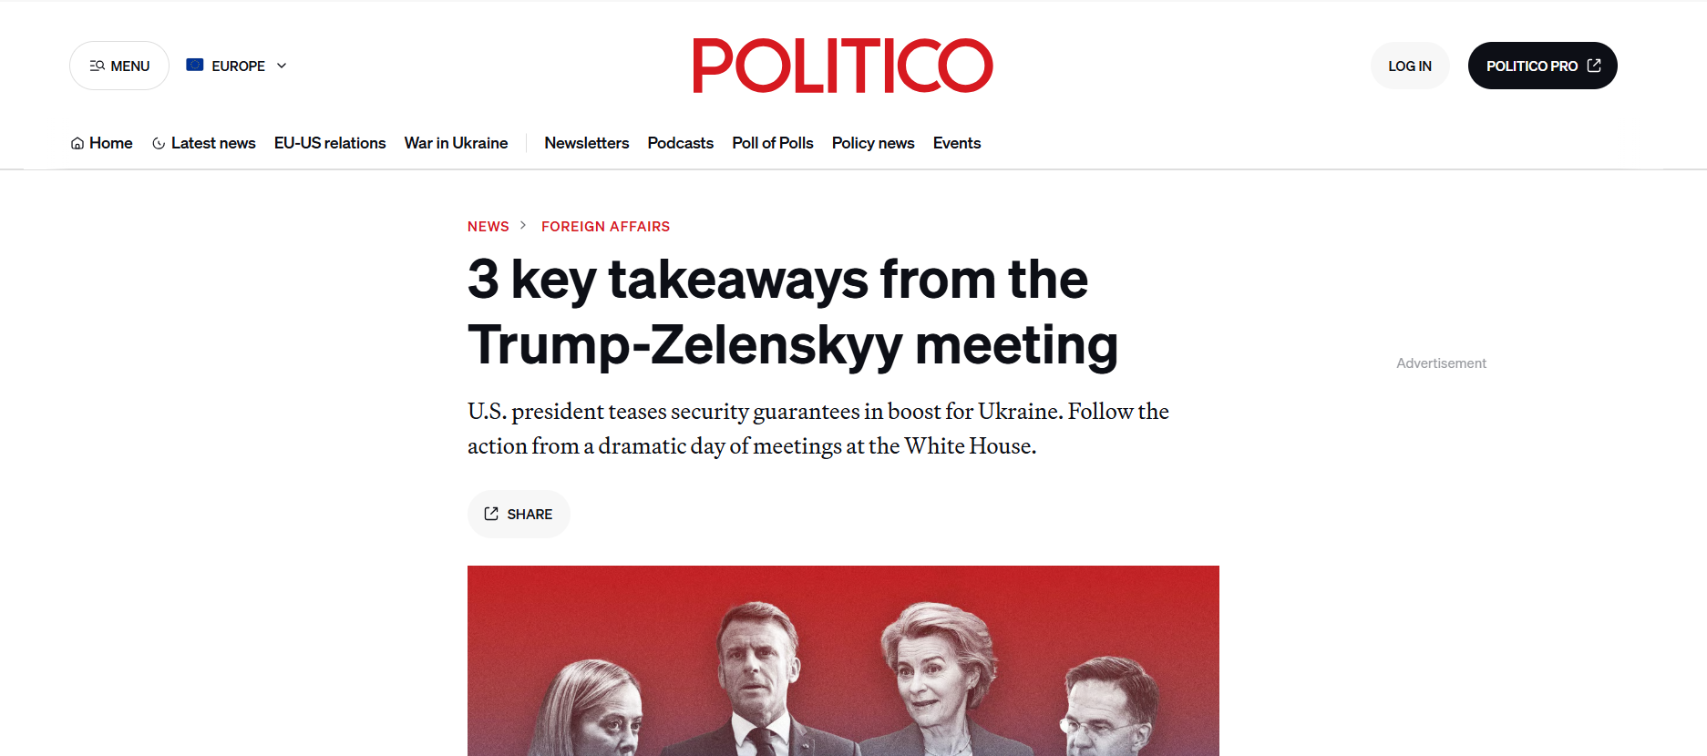
Task: Click the News breadcrumb link
Action: [488, 227]
